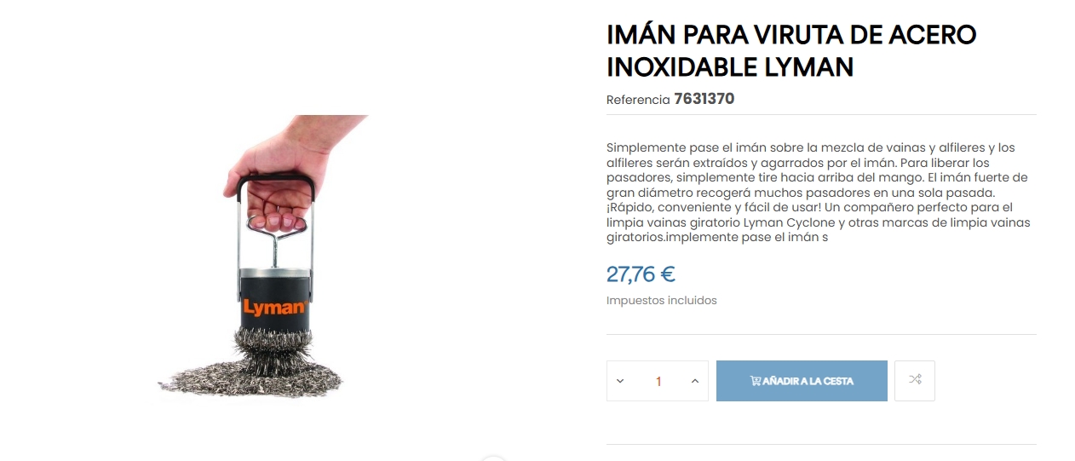Decrease quantity with the down chevron

(620, 381)
